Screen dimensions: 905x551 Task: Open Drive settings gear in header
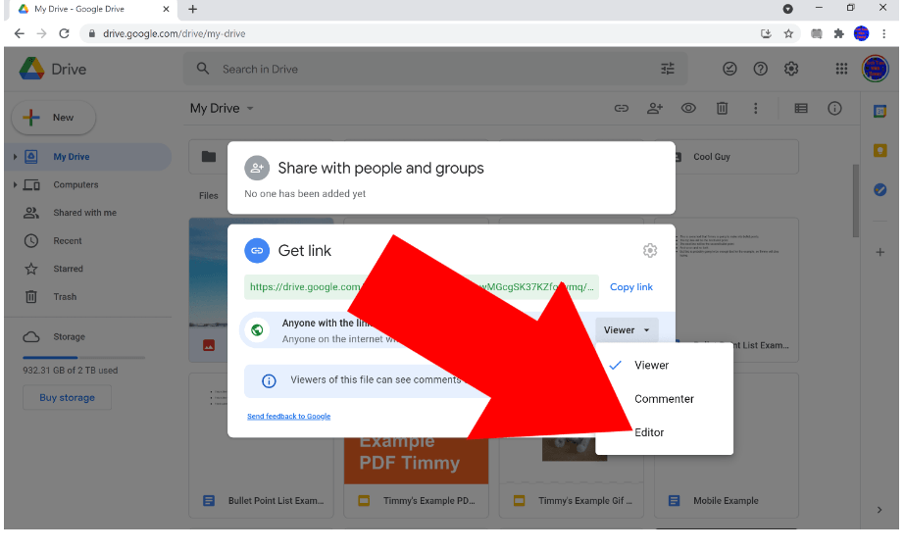click(x=791, y=70)
